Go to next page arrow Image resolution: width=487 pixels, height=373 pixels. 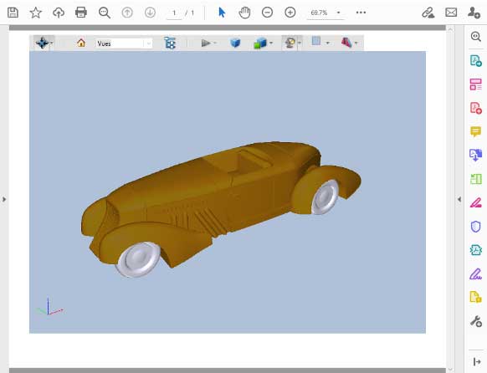click(150, 13)
